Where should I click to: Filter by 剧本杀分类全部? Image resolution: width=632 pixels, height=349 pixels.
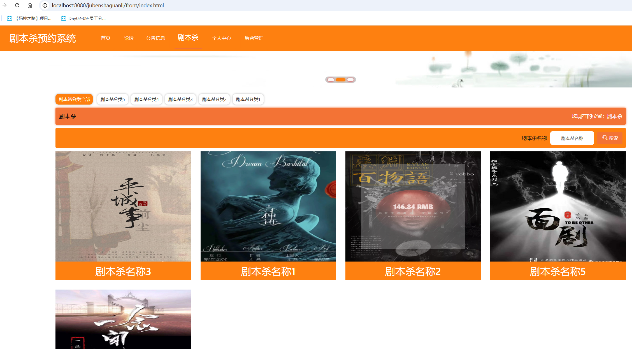pos(74,99)
